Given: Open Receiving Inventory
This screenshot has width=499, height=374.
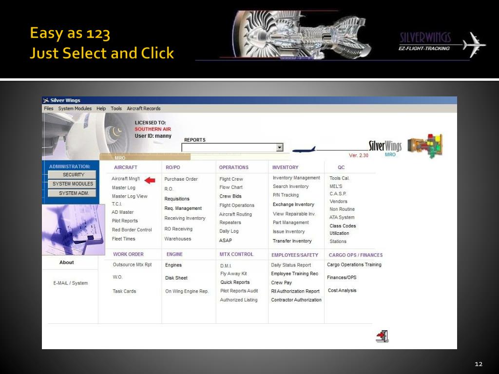Looking at the screenshot, I should 185,218.
